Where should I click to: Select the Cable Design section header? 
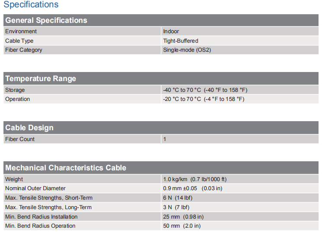(29, 128)
